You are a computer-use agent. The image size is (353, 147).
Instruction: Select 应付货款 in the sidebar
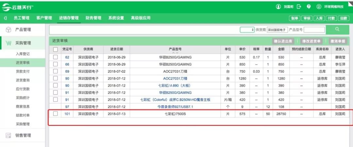(23, 89)
